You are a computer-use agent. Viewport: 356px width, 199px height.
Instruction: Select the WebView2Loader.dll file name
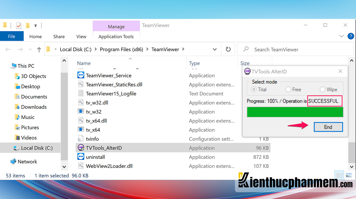click(109, 166)
